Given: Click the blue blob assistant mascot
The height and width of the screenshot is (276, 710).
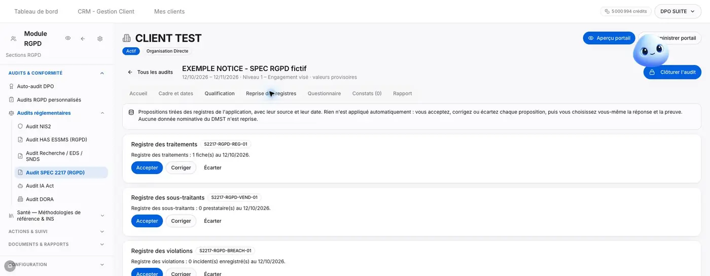Looking at the screenshot, I should coord(651,51).
